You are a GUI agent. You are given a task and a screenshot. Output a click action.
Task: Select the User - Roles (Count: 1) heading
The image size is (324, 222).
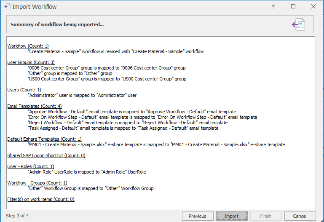click(30, 166)
